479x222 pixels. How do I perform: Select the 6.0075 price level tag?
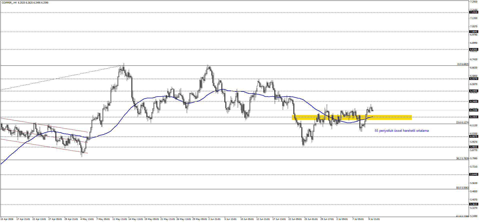pos(474,136)
